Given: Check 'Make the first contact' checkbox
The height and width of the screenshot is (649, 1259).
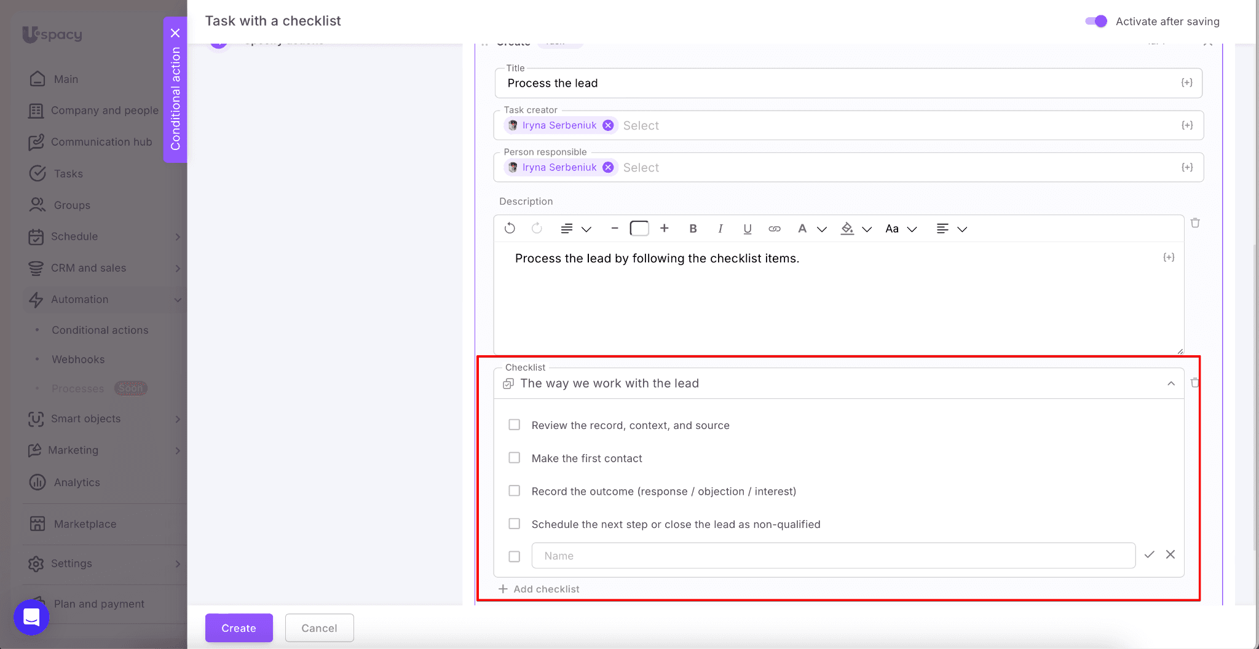Looking at the screenshot, I should click(515, 458).
